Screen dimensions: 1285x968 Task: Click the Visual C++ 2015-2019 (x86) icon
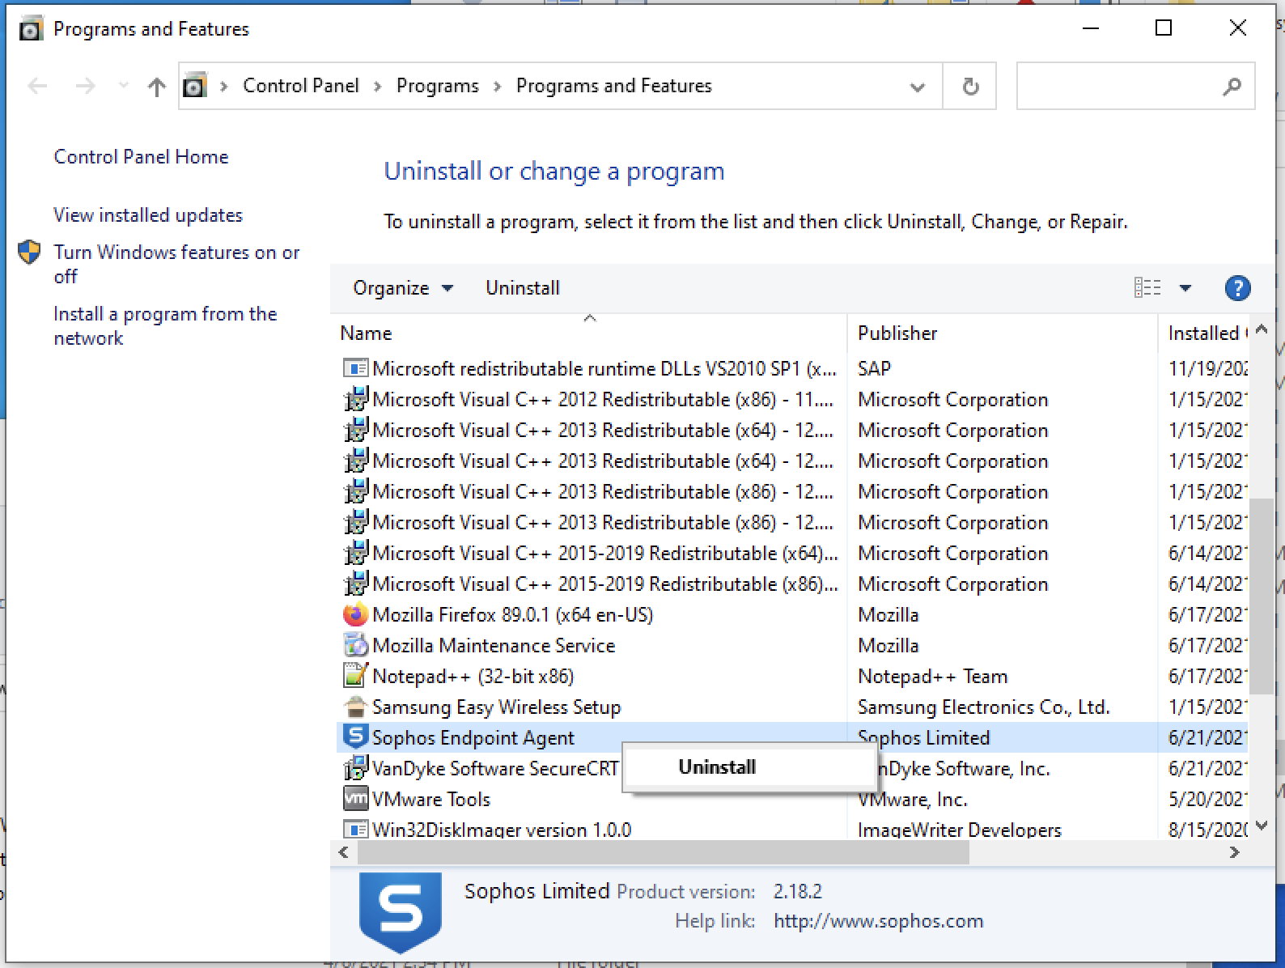(355, 584)
